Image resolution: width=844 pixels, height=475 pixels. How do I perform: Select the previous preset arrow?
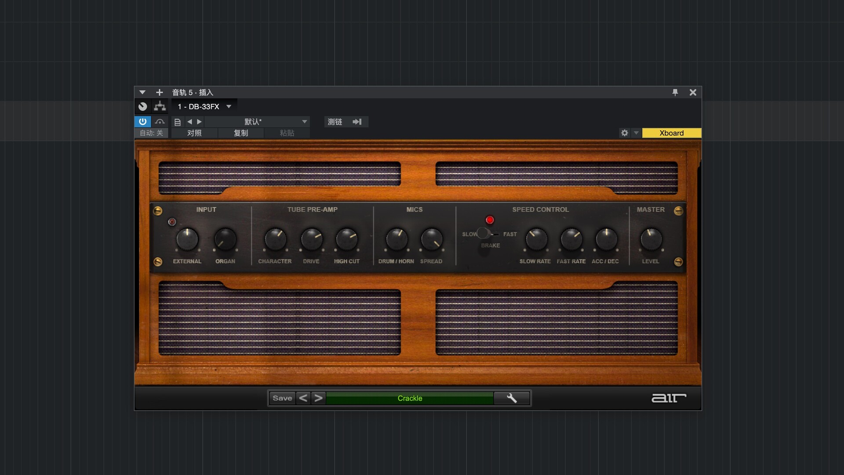pos(189,122)
